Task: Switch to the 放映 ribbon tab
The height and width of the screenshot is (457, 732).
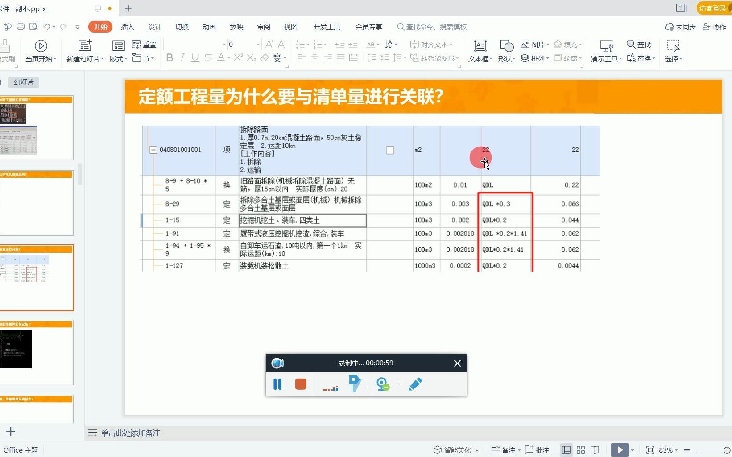Action: (236, 27)
